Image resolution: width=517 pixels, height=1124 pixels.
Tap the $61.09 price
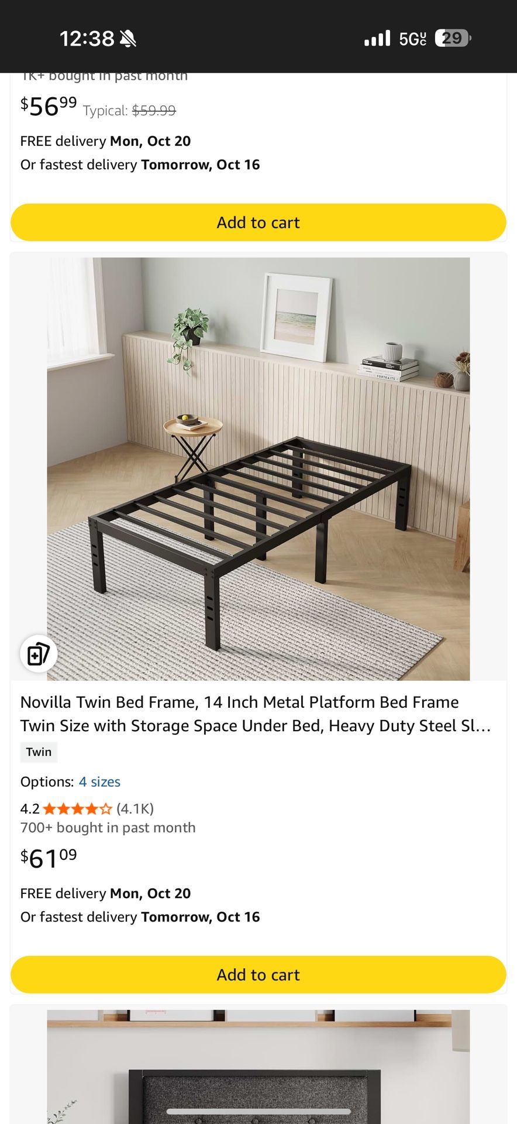pyautogui.click(x=49, y=858)
